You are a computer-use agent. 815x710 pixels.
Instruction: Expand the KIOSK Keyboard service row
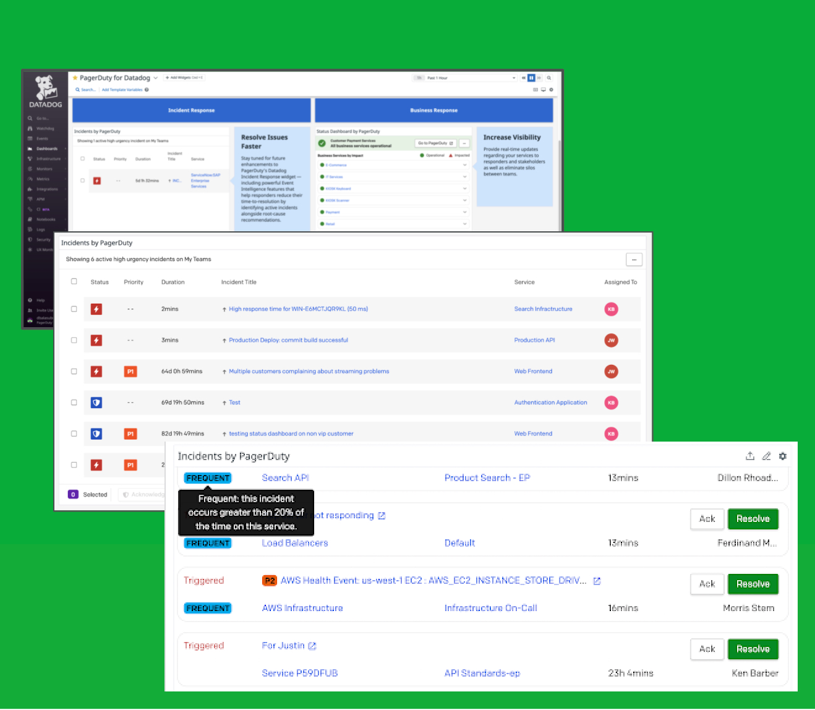pos(464,189)
